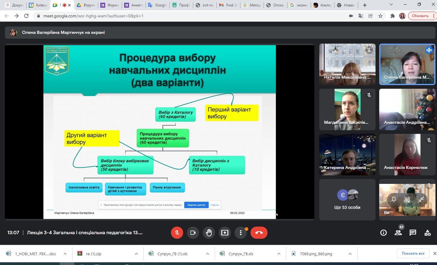Switch to the Google browser tab
Screen dimensions: 437x265
pyautogui.click(x=158, y=5)
